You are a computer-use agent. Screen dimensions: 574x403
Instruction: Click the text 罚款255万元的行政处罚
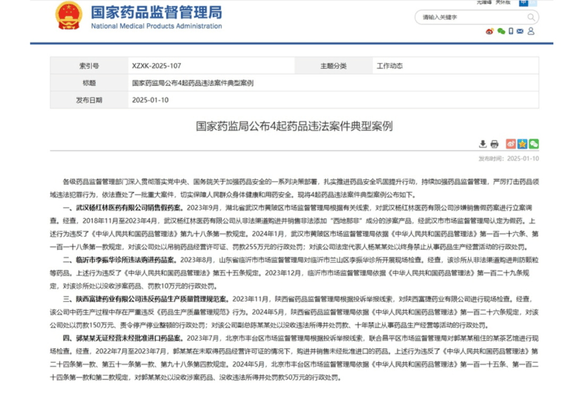tap(268, 247)
